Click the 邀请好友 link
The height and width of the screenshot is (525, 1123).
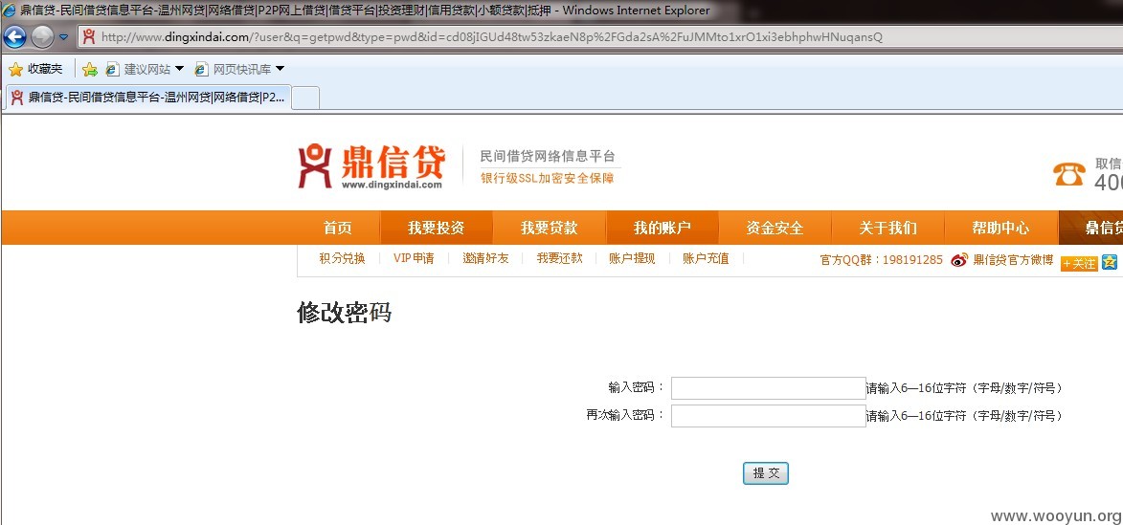(x=485, y=259)
